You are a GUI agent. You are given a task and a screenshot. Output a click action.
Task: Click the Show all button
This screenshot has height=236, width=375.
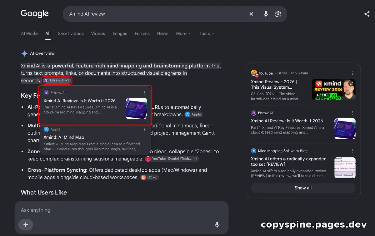point(303,188)
